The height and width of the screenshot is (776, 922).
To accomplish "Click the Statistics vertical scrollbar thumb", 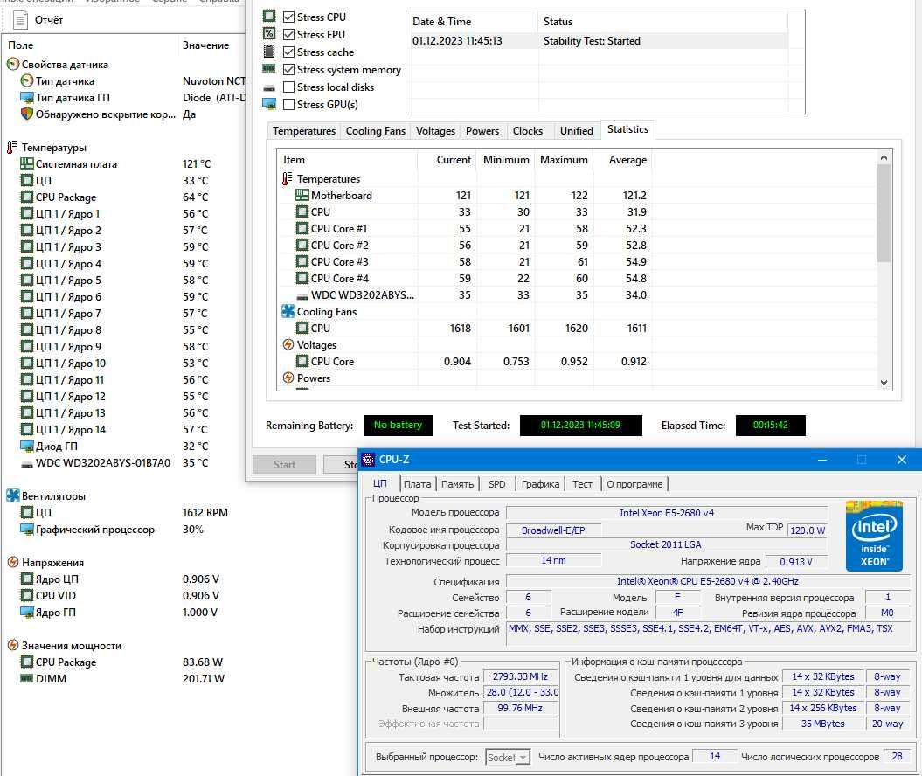I will coord(884,213).
